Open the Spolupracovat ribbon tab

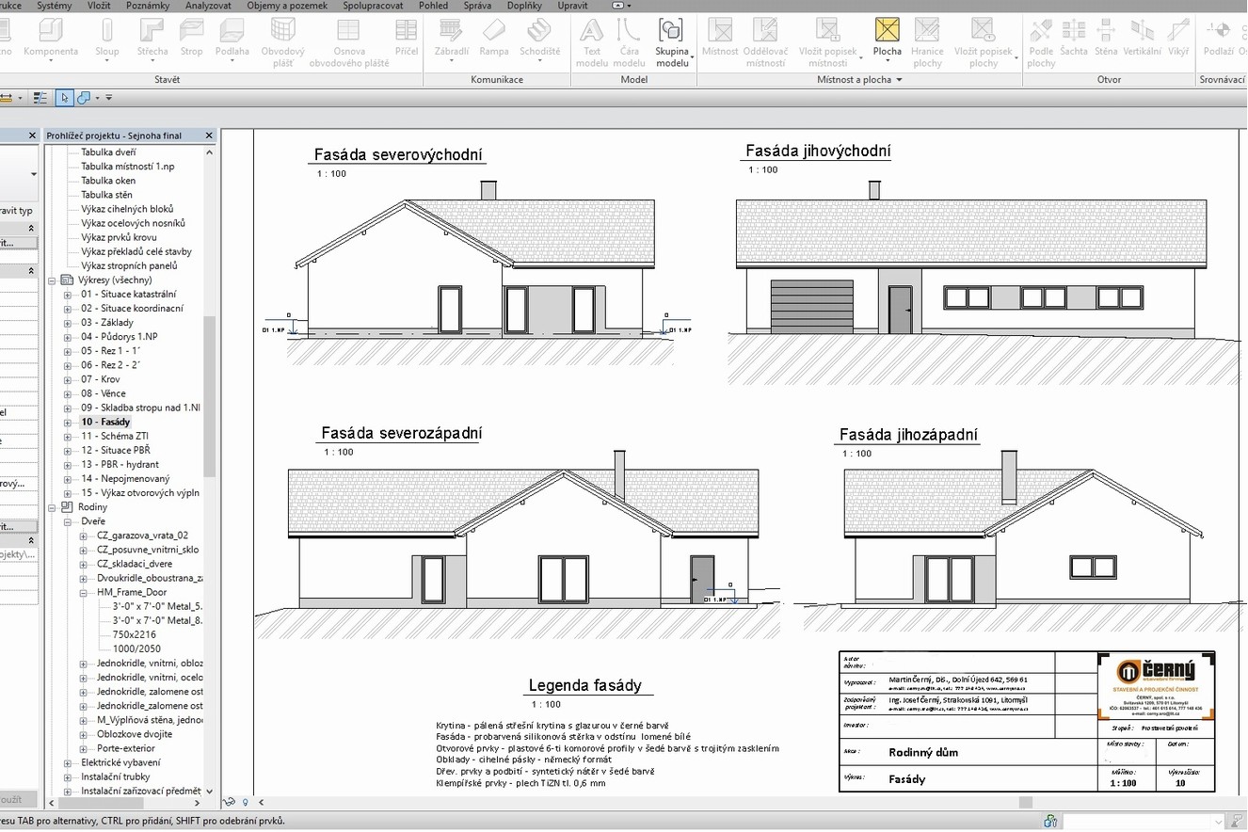point(373,6)
